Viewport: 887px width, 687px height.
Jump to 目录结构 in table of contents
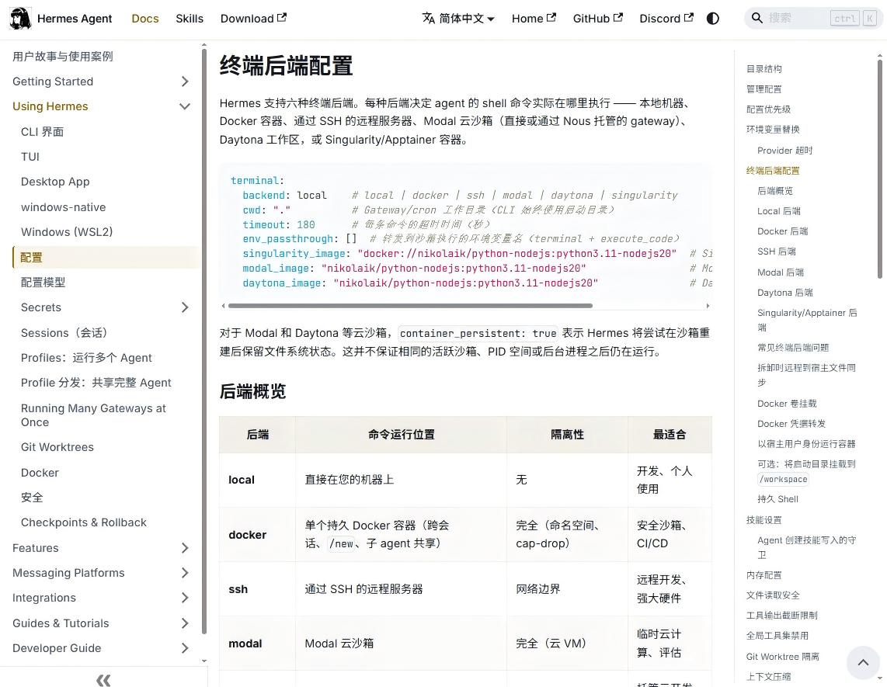pyautogui.click(x=764, y=68)
